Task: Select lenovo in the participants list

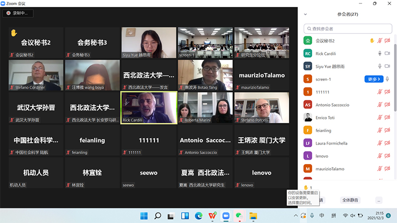Action: [323, 156]
